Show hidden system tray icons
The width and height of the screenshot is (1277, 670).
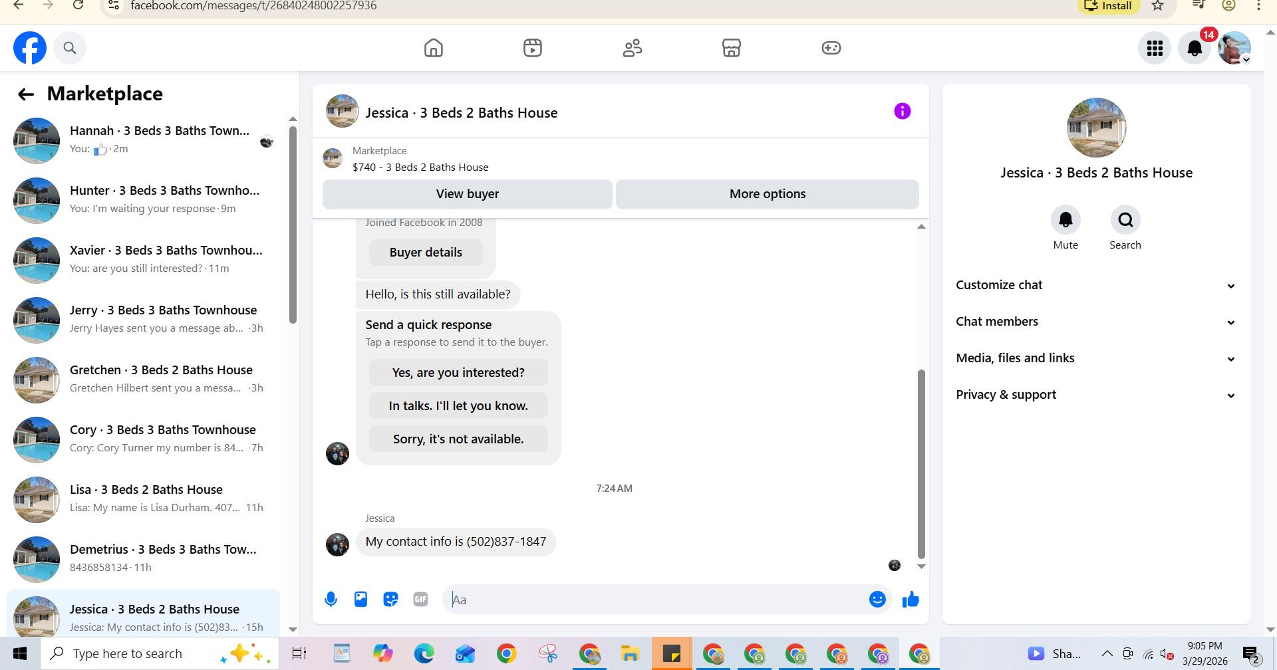(1107, 654)
